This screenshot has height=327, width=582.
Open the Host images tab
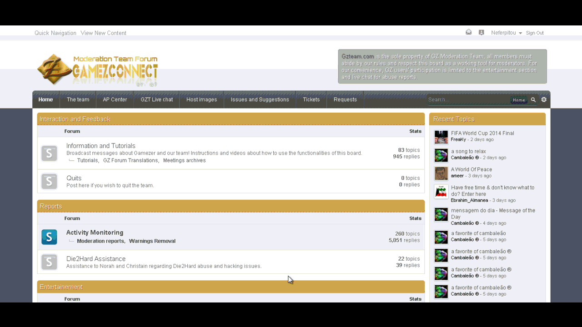coord(202,99)
